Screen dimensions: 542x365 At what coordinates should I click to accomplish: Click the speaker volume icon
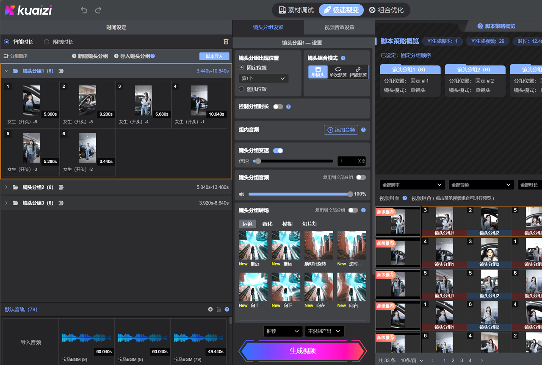click(x=241, y=194)
